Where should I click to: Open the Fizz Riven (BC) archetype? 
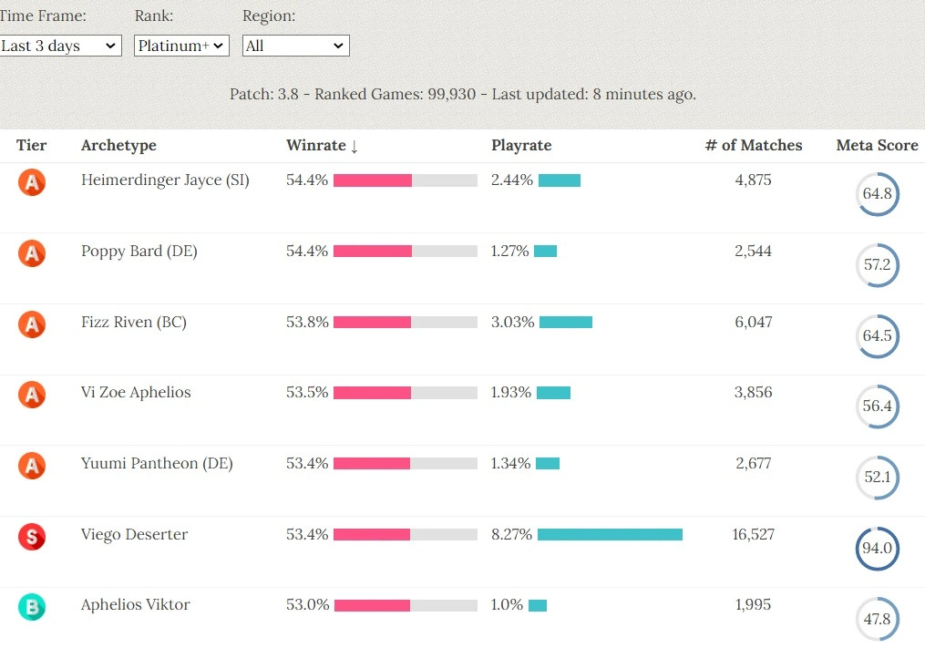coord(134,323)
